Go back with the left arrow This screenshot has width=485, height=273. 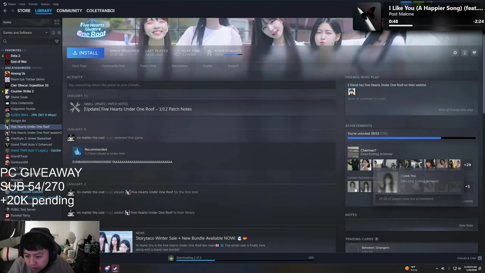[x=5, y=11]
